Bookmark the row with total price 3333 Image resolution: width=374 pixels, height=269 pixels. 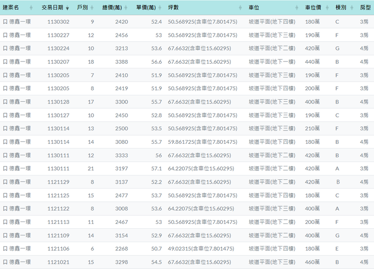click(x=5, y=155)
